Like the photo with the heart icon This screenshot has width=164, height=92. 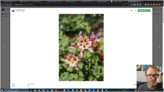point(131,10)
